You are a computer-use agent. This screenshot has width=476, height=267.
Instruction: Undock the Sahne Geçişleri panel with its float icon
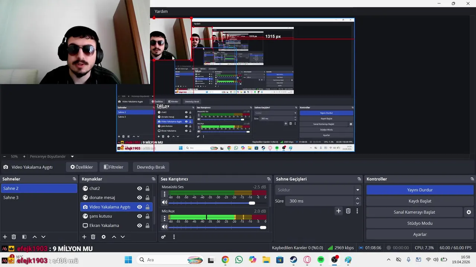[359, 179]
